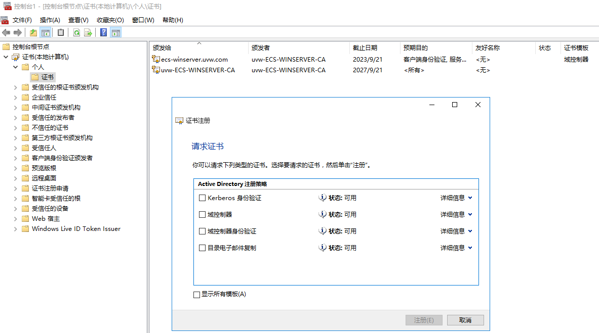Expand the 中间证书颁发机构 tree node
Screen dimensions: 599x333
[15, 108]
